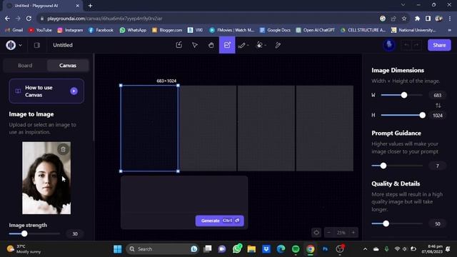
Task: Open the browser extensions puzzle icon
Action: [x=417, y=19]
